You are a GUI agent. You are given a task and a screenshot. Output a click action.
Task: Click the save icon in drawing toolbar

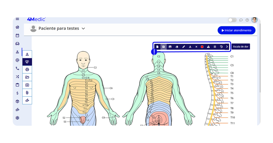163,47
